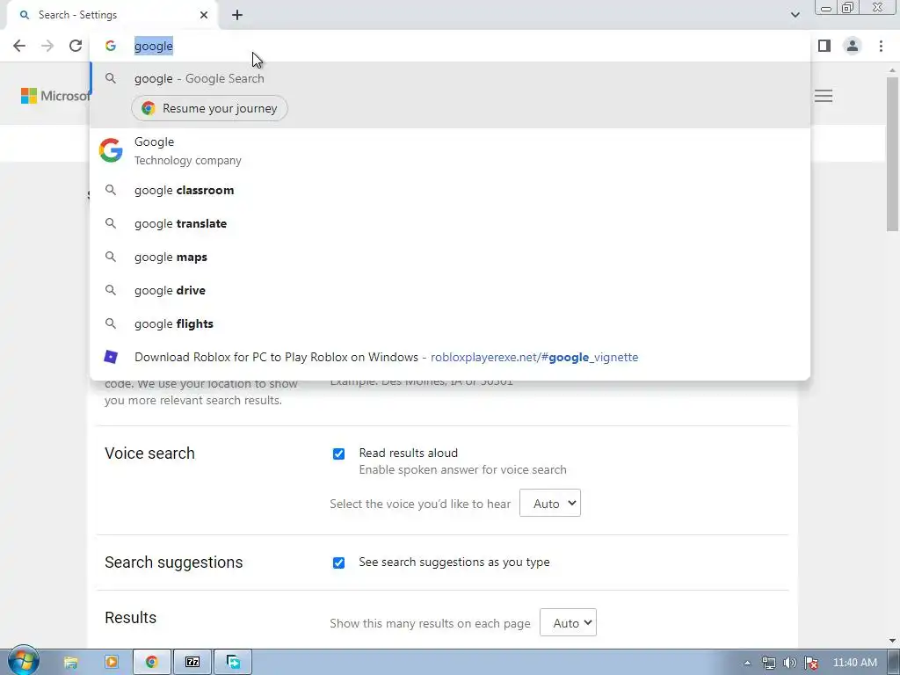Screen dimensions: 900x675
Task: Open the voice selection Auto dropdown
Action: (550, 504)
